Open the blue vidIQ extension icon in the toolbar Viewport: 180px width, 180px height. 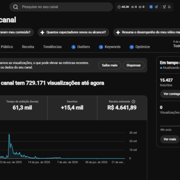click(x=151, y=7)
